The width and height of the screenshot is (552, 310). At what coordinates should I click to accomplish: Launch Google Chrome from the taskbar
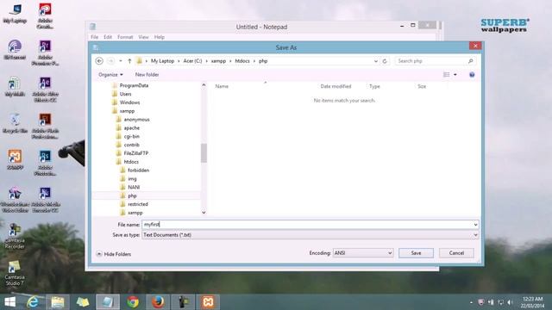point(133,302)
